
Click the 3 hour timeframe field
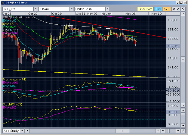click(54, 9)
